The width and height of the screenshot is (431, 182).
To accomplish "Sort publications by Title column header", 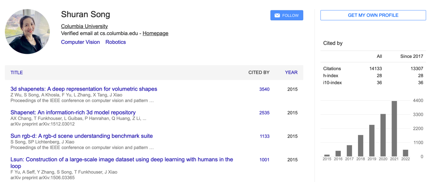I will pyautogui.click(x=17, y=73).
